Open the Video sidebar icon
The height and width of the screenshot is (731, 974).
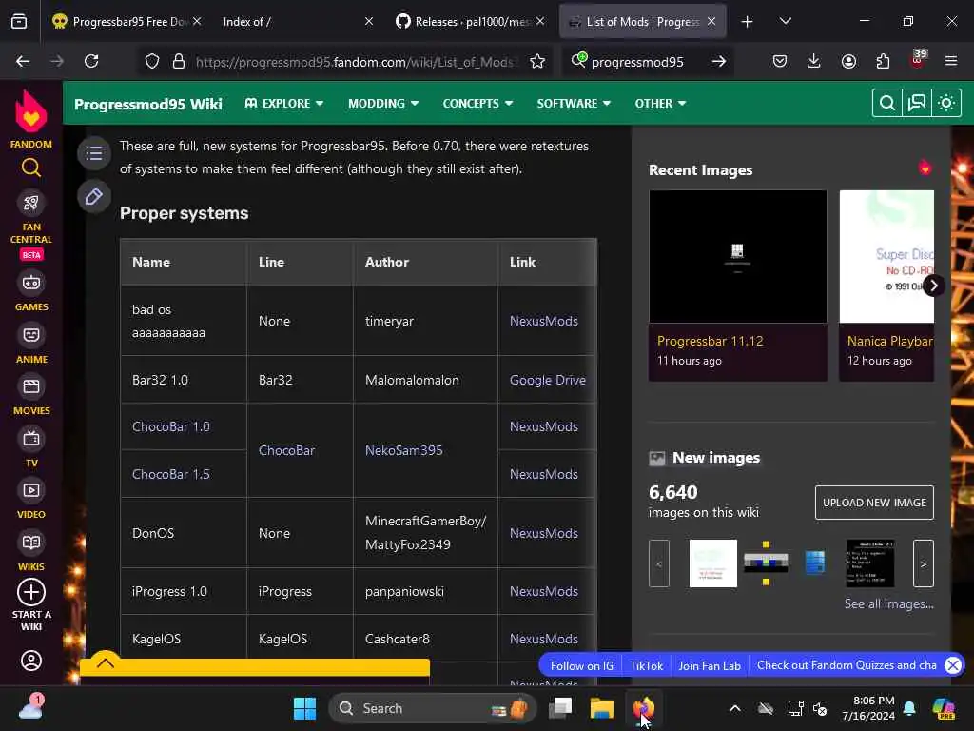click(x=31, y=490)
